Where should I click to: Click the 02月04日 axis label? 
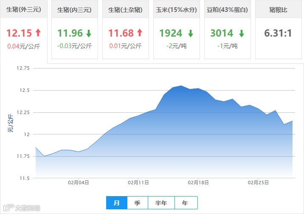(79, 183)
